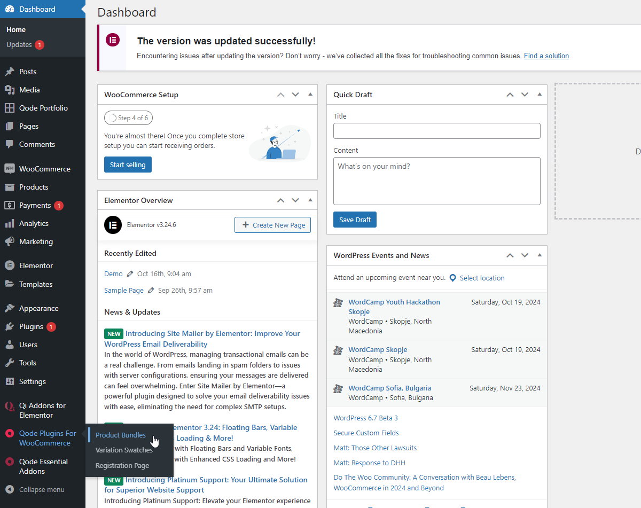The image size is (641, 508).
Task: Click the Create New Page button
Action: tap(272, 225)
